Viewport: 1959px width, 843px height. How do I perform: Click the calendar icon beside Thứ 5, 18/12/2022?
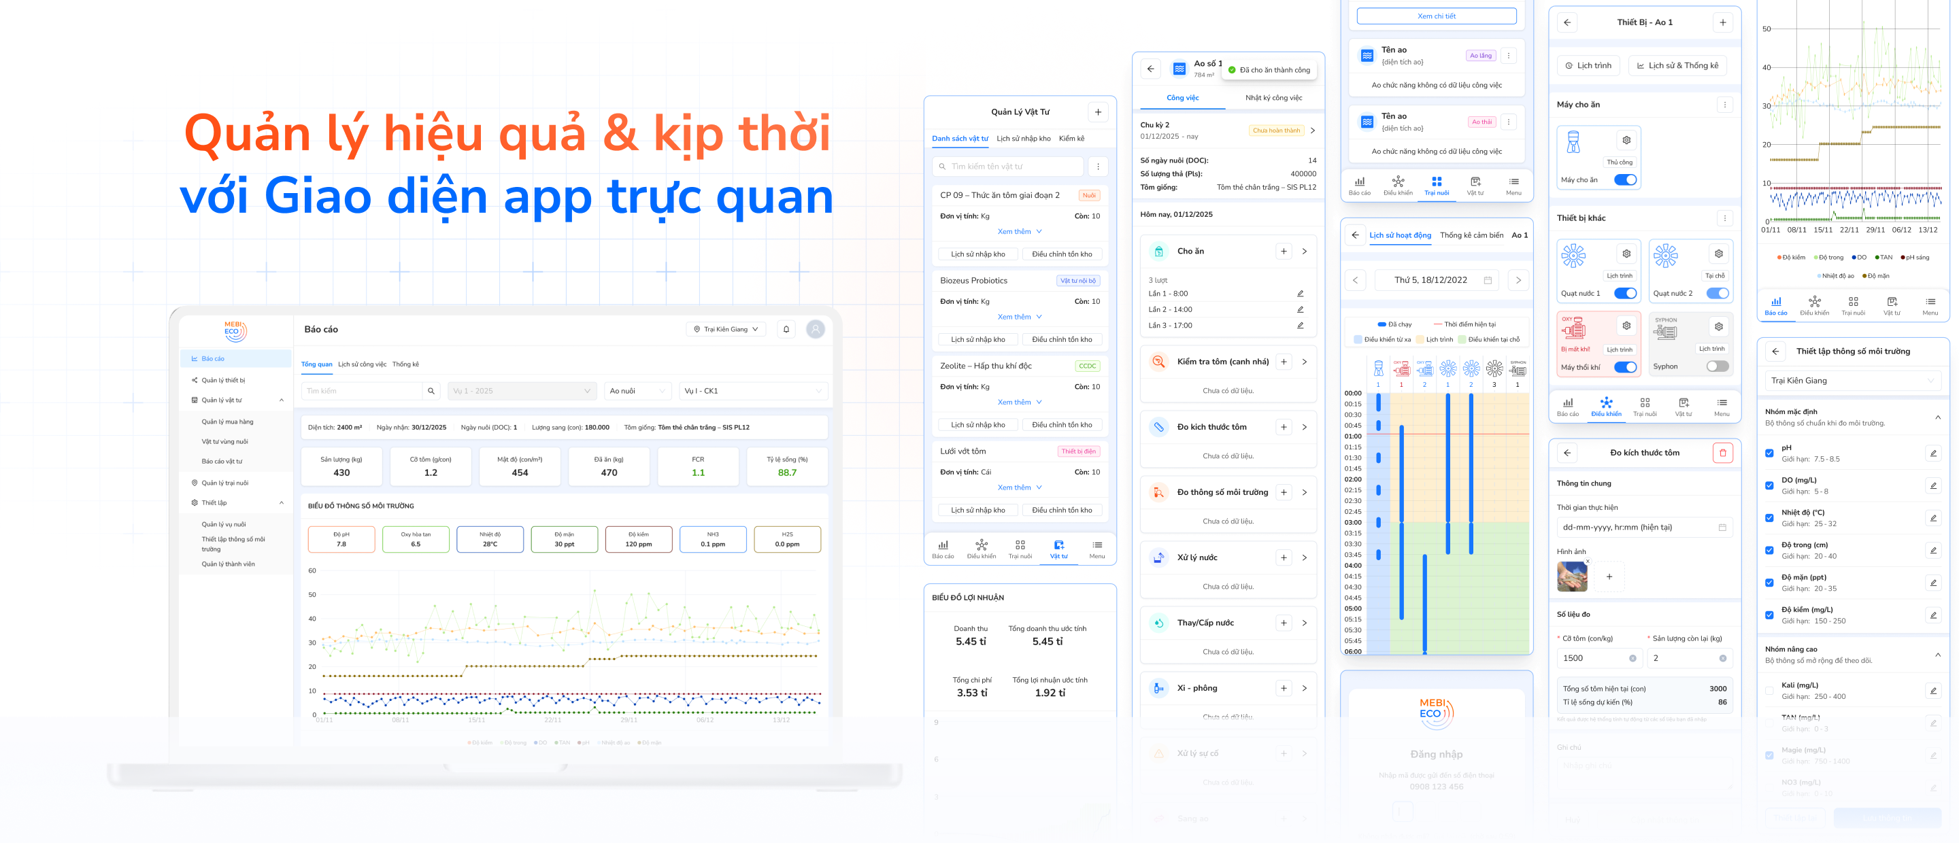(1488, 279)
